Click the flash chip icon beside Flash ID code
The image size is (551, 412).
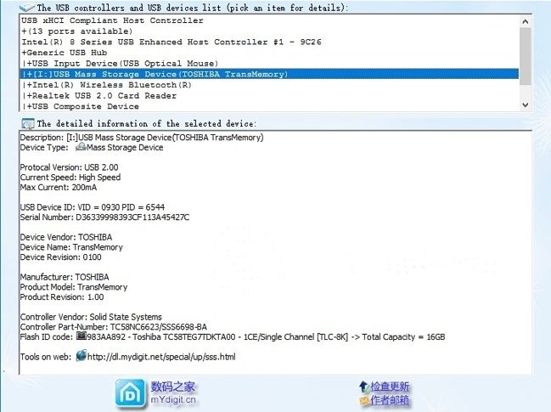tap(82, 336)
